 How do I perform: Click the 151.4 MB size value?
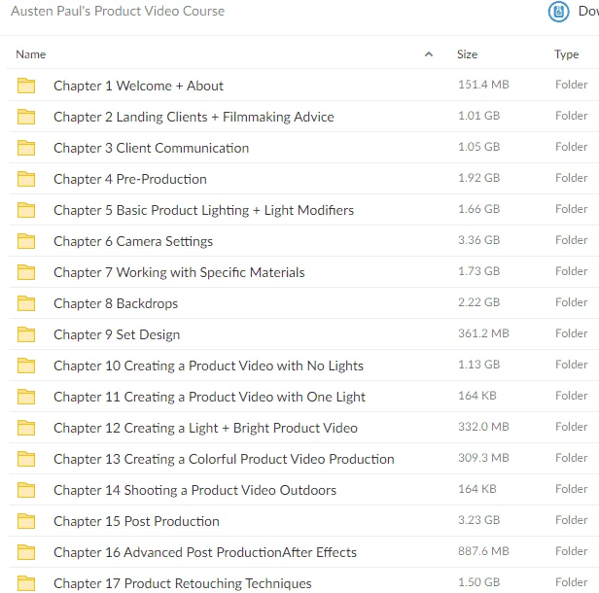point(483,85)
